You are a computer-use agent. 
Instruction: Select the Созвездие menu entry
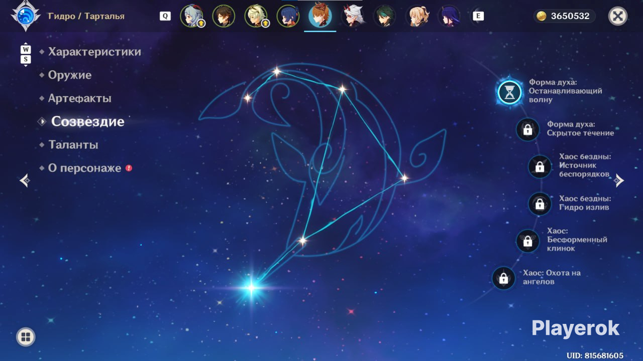click(88, 121)
